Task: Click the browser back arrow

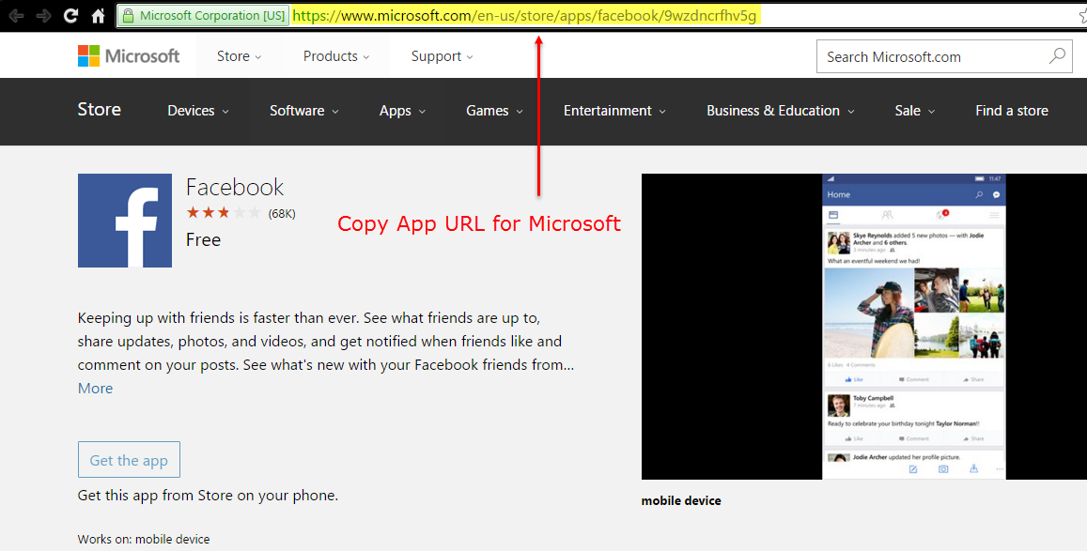Action: point(16,15)
